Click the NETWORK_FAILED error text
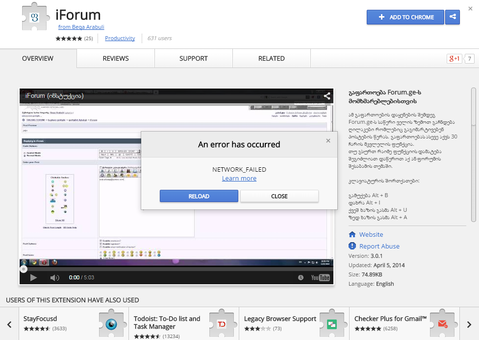479x340 pixels. 239,170
